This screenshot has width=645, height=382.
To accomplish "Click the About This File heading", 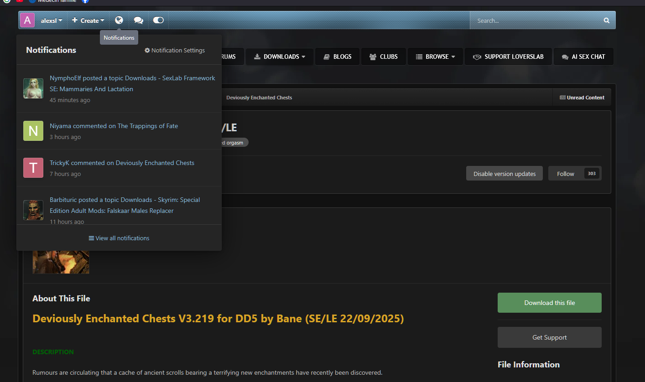I will [x=61, y=299].
